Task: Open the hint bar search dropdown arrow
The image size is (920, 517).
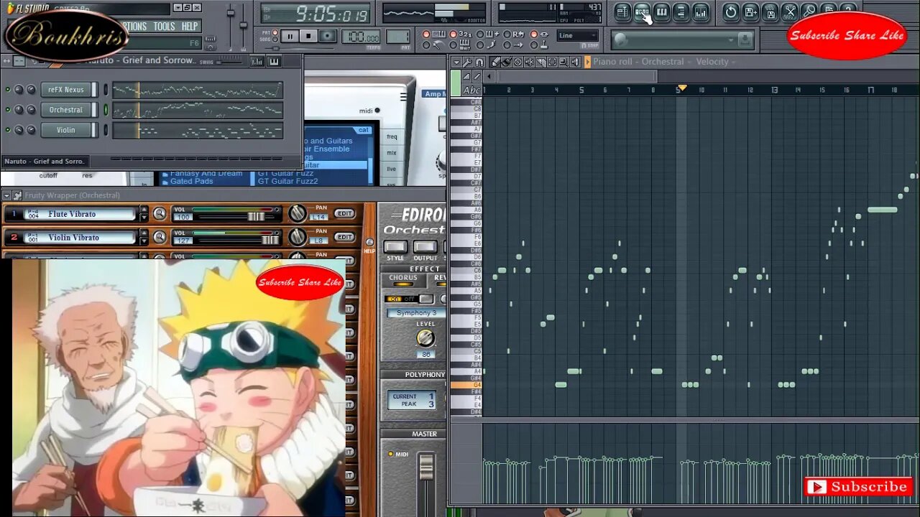Action: click(x=731, y=39)
